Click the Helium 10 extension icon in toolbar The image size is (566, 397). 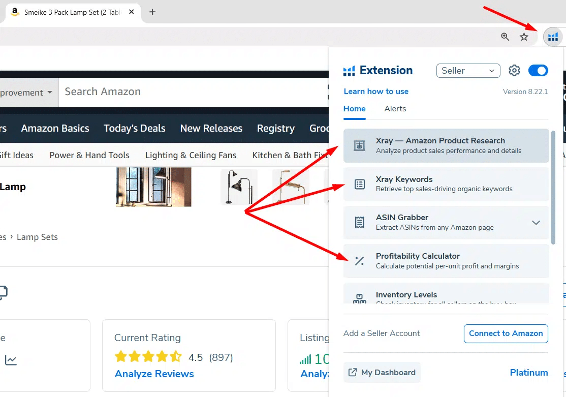pos(553,37)
